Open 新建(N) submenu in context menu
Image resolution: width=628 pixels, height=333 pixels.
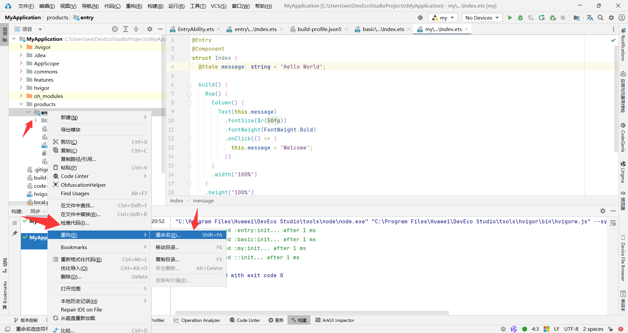(x=99, y=117)
